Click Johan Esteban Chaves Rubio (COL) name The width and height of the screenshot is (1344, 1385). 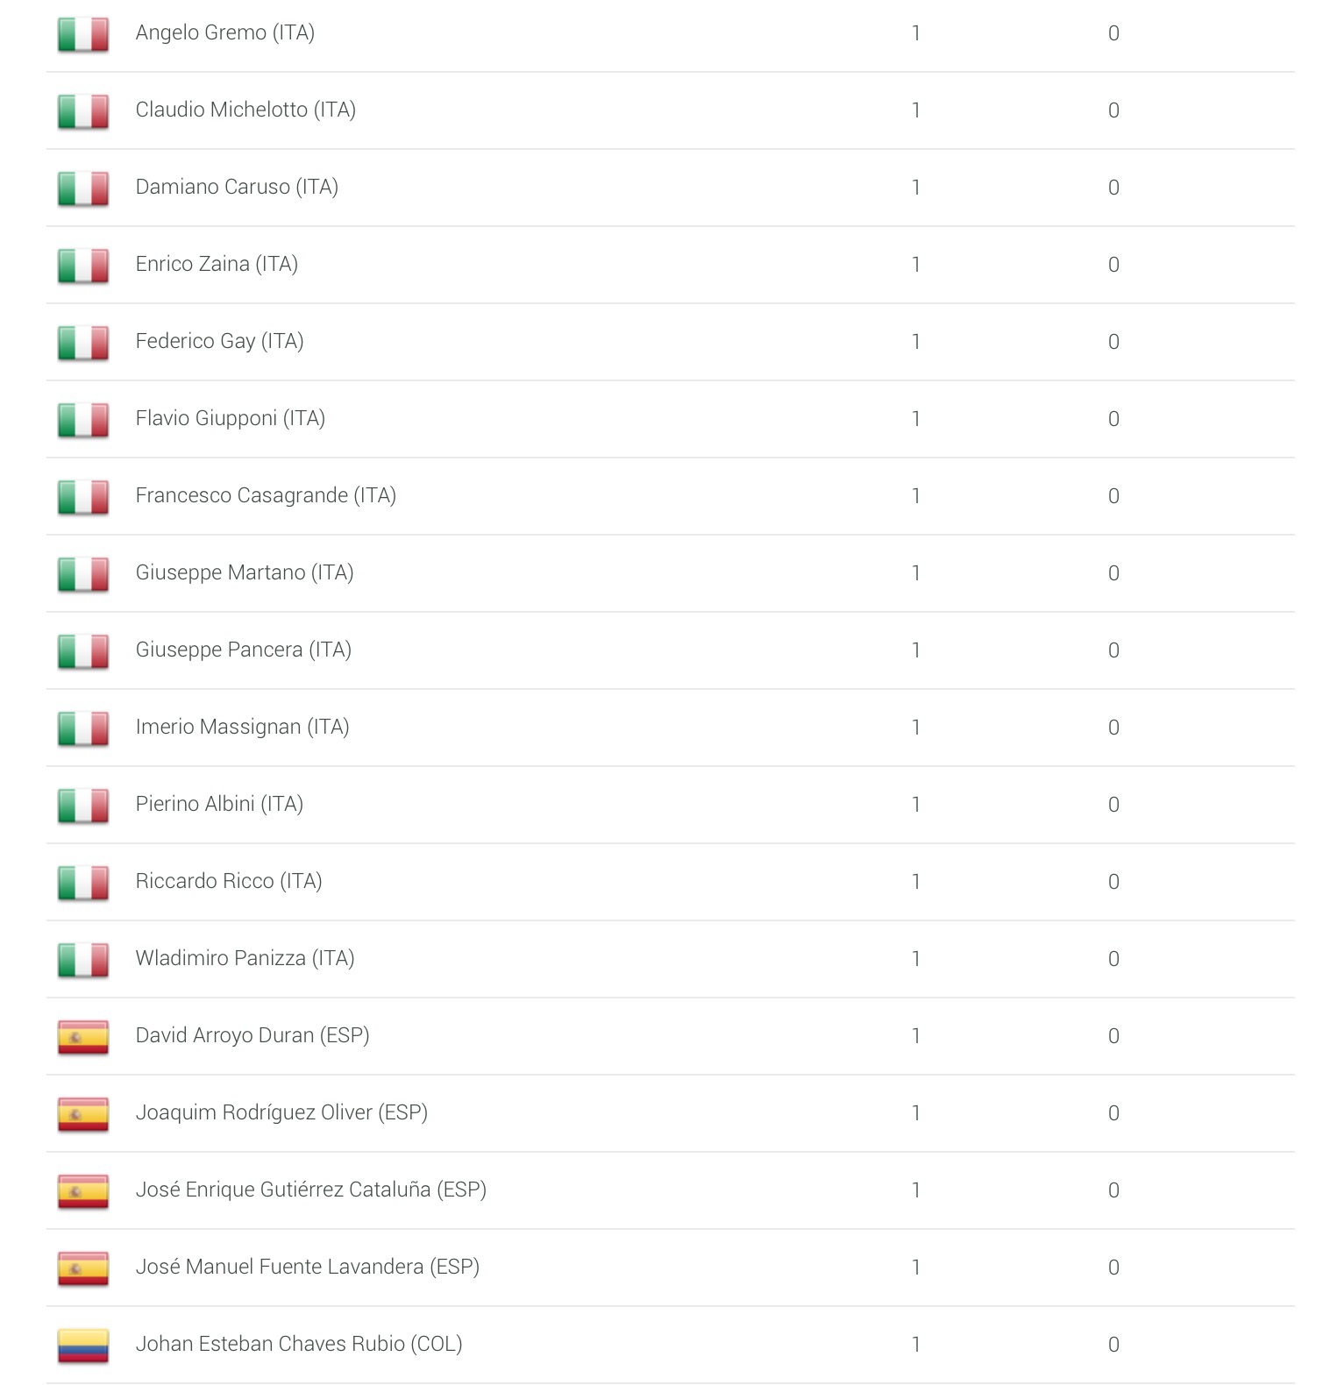(x=298, y=1344)
